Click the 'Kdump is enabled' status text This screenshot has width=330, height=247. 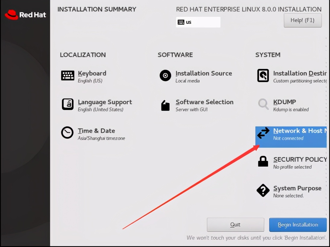291,110
